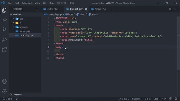Screen dimensions: 180x101
Task: Open editor more actions ellipsis
Action: pyautogui.click(x=175, y=9)
